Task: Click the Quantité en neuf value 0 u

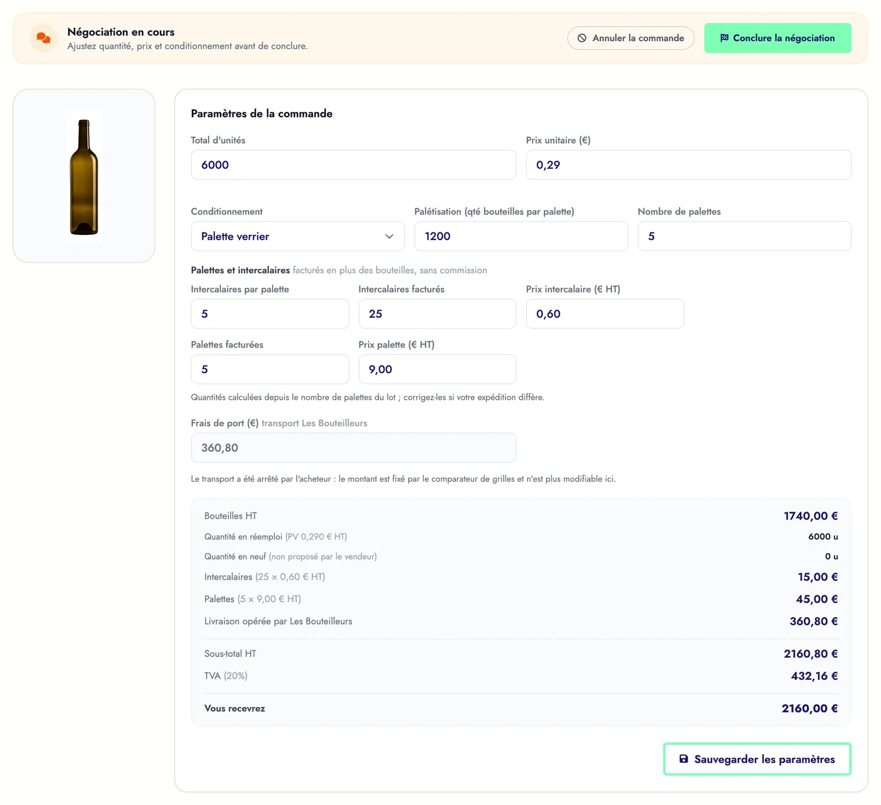Action: 831,556
